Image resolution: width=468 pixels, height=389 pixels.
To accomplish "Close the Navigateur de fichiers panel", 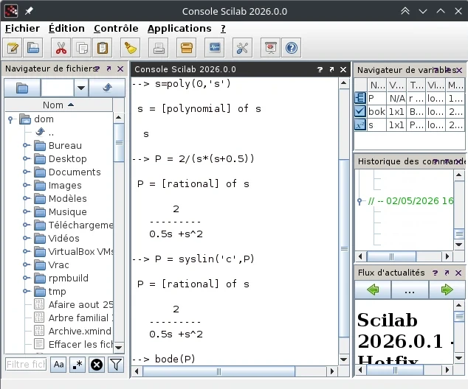I will coord(120,69).
